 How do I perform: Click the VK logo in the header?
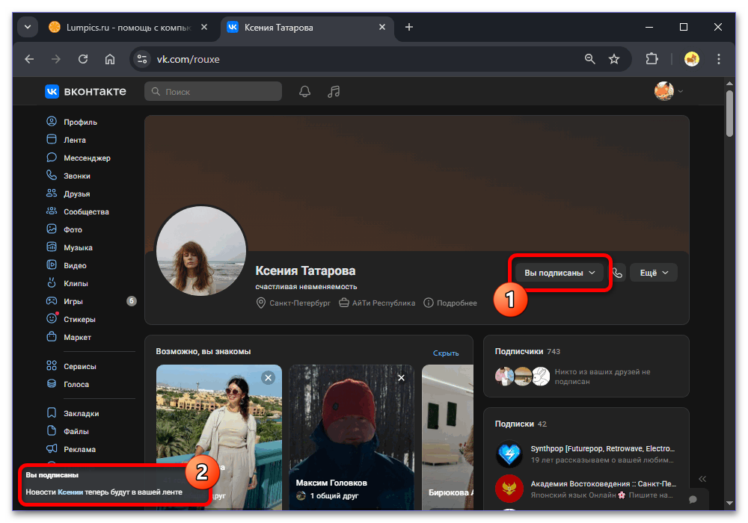pyautogui.click(x=86, y=91)
